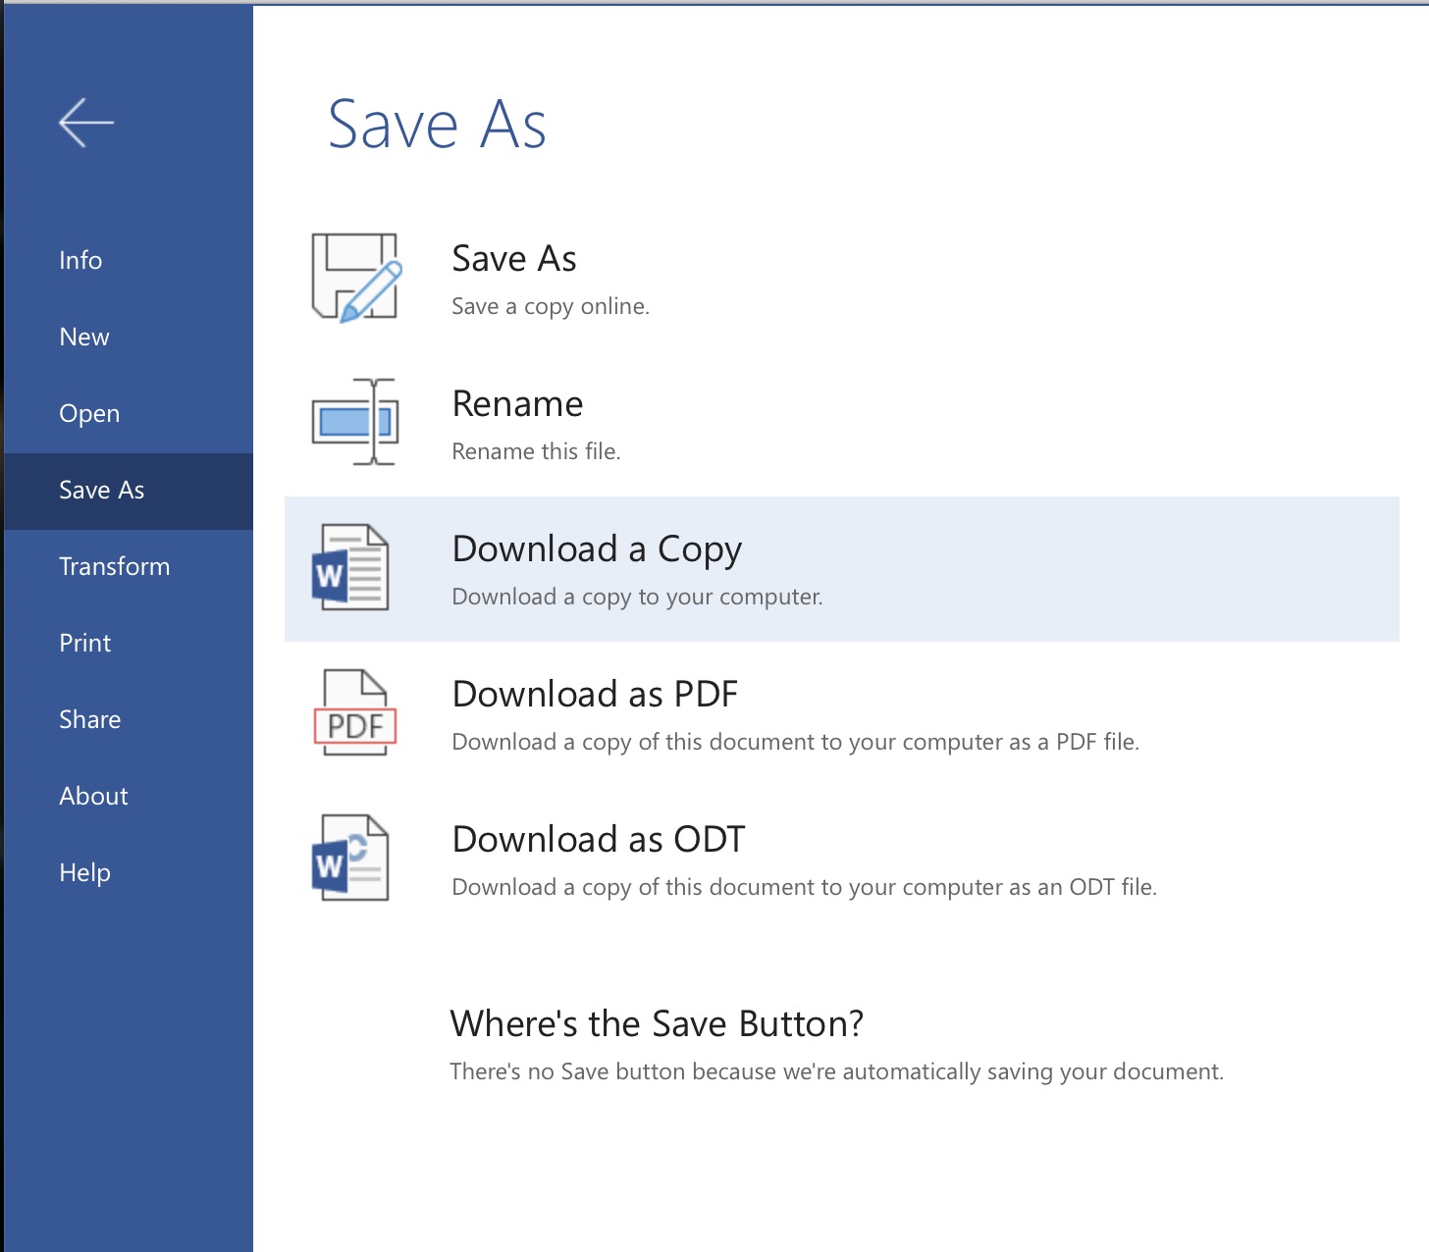Open the Transform sidebar option
Image resolution: width=1429 pixels, height=1252 pixels.
pyautogui.click(x=129, y=566)
